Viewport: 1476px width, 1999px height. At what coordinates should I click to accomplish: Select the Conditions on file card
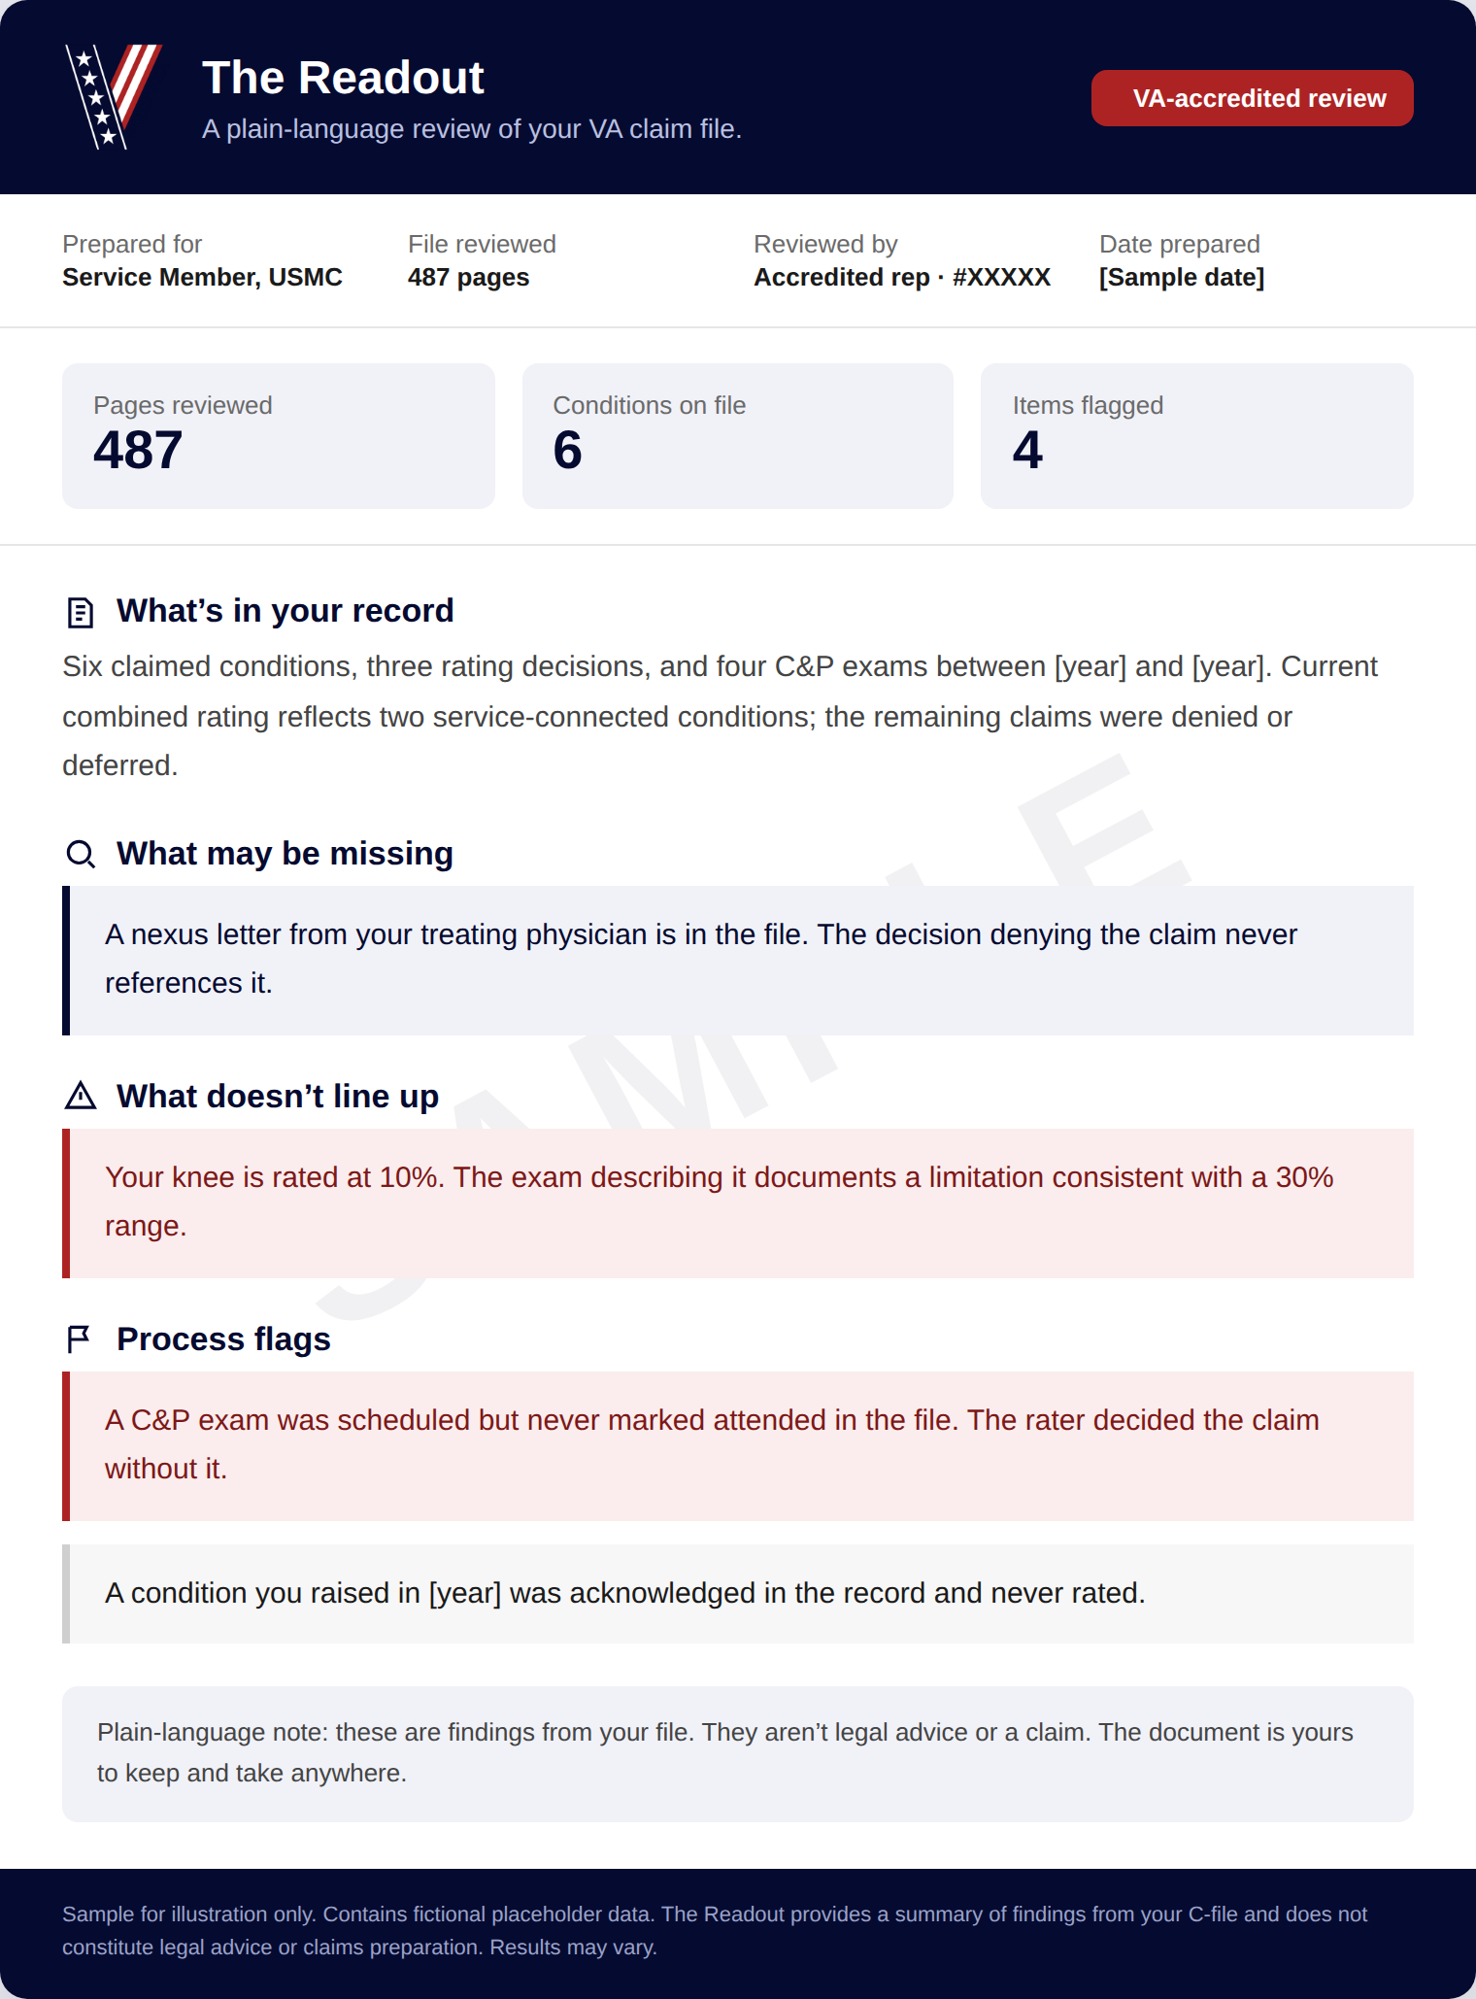click(738, 436)
